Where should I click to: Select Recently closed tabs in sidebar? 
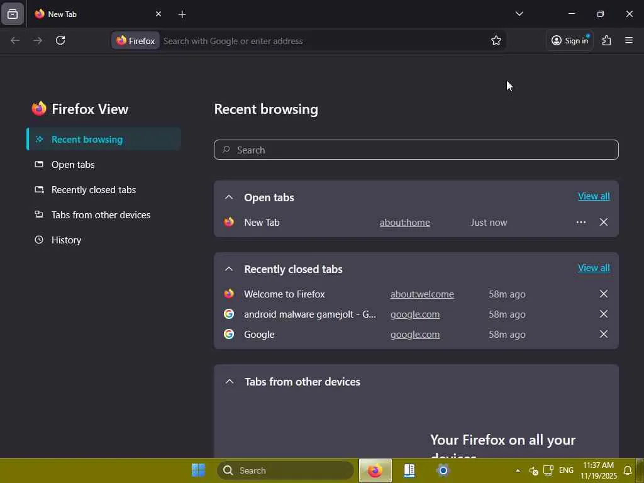pyautogui.click(x=104, y=190)
